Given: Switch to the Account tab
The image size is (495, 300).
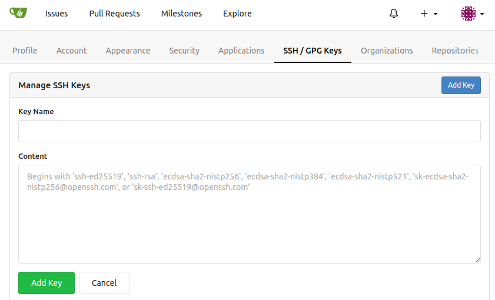Looking at the screenshot, I should pyautogui.click(x=71, y=51).
